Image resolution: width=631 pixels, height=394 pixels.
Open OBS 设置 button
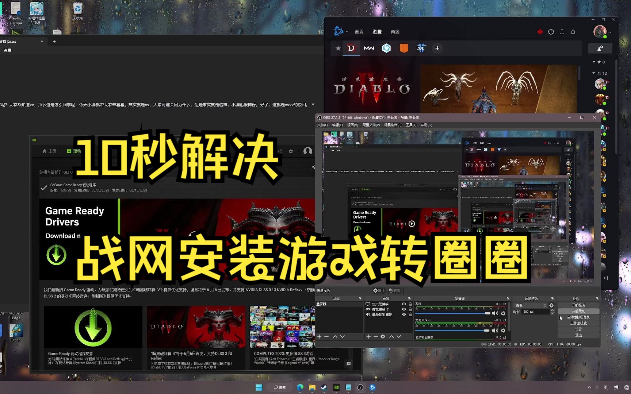pos(578,329)
